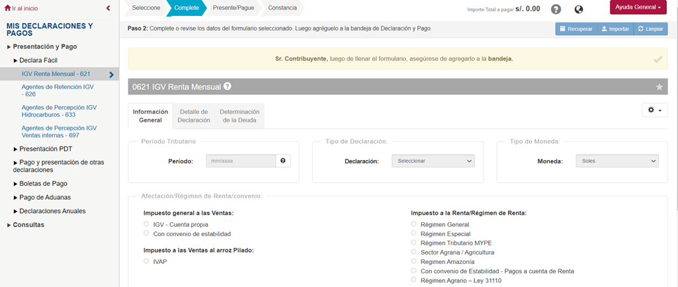This screenshot has width=678, height=287.
Task: Select Con convenio de estabilidad radio button
Action: pyautogui.click(x=146, y=233)
